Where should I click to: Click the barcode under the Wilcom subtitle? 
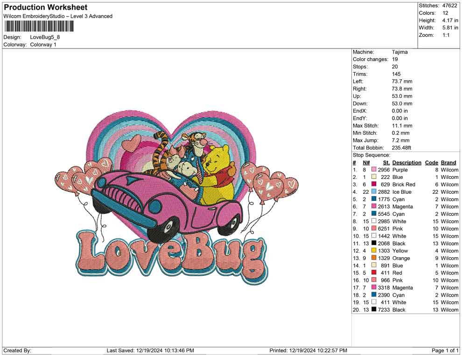(x=39, y=27)
